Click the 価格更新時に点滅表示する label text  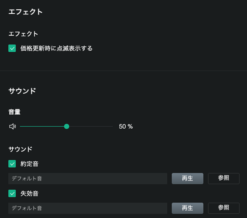click(x=56, y=48)
